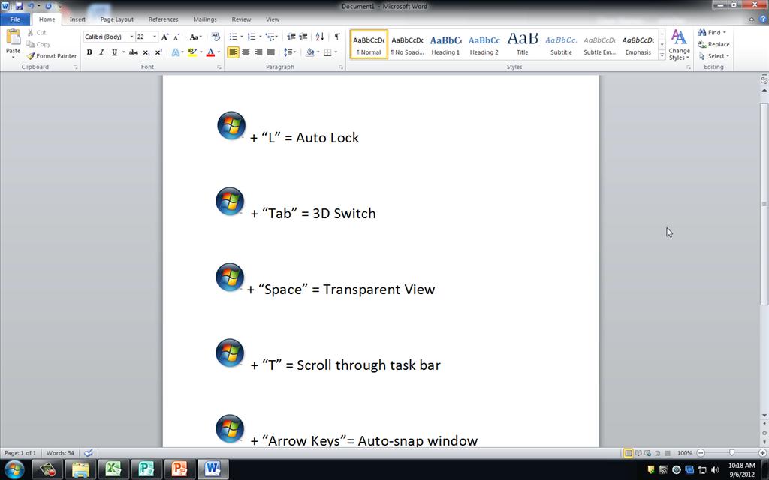
Task: Show or hide paragraph marks
Action: coord(337,37)
